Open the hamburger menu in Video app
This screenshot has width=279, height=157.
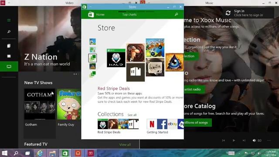[9, 20]
